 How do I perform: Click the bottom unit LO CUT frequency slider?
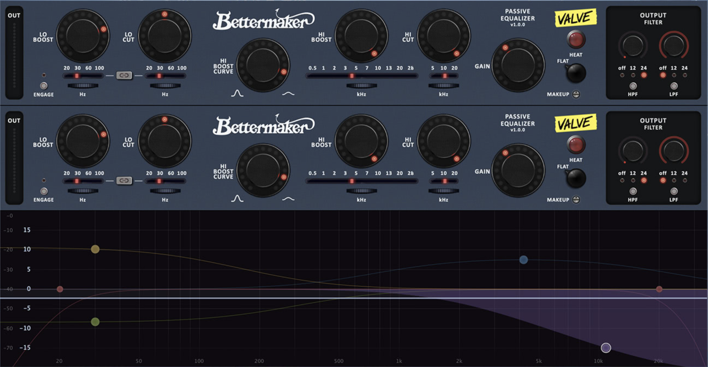[x=165, y=181]
